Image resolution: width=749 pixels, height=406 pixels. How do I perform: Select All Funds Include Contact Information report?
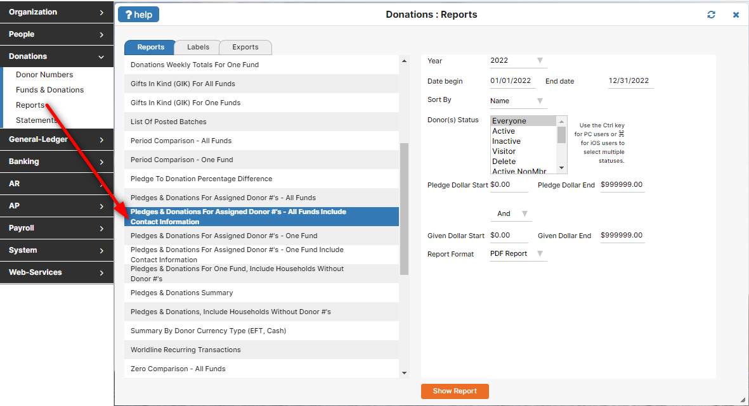click(x=261, y=217)
